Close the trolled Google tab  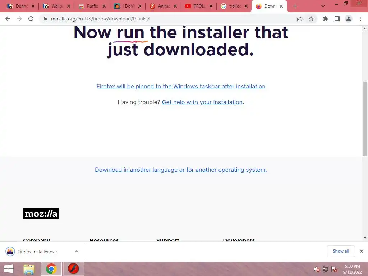click(246, 6)
